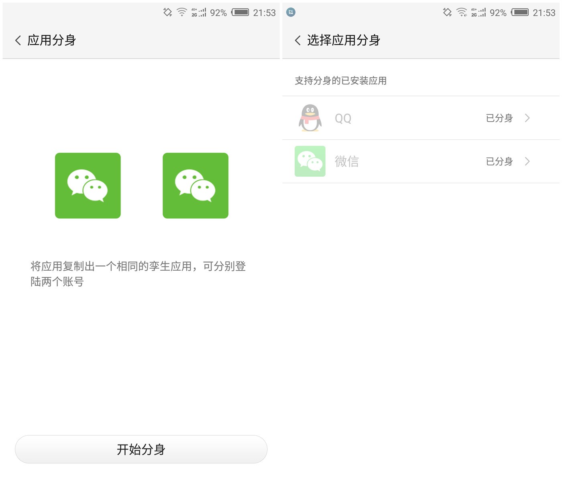This screenshot has height=498, width=562.
Task: Open QQ row using its right chevron
Action: [x=527, y=118]
